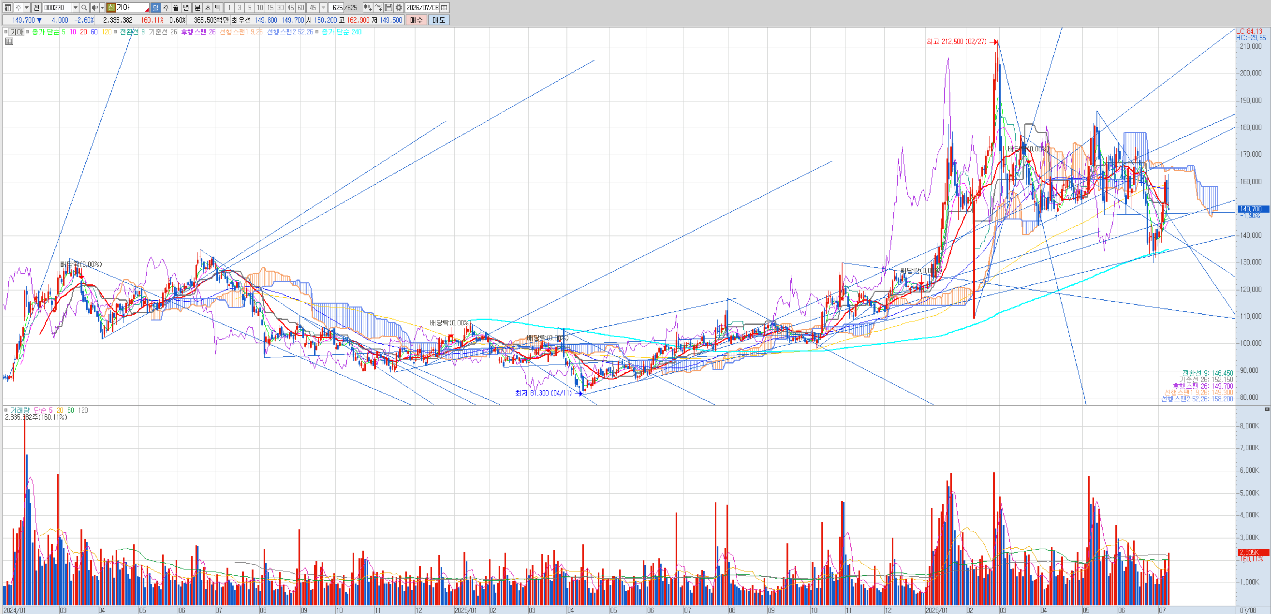The height and width of the screenshot is (614, 1271).
Task: Open the stock search magnifier
Action: [84, 8]
